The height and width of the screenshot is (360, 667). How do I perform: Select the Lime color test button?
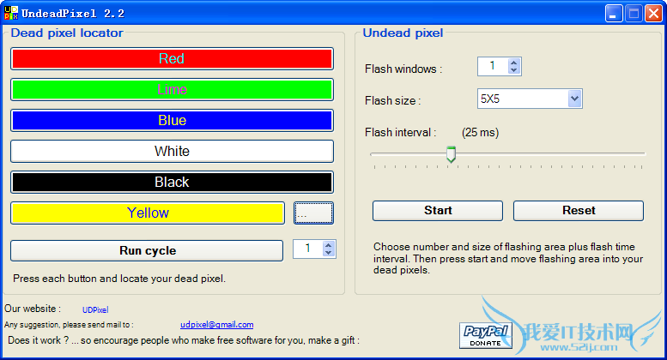point(172,90)
